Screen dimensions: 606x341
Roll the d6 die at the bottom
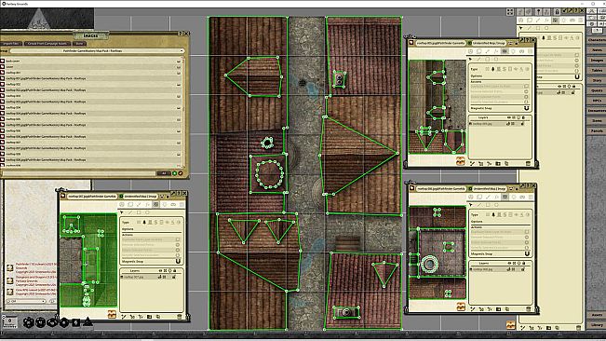point(76,322)
